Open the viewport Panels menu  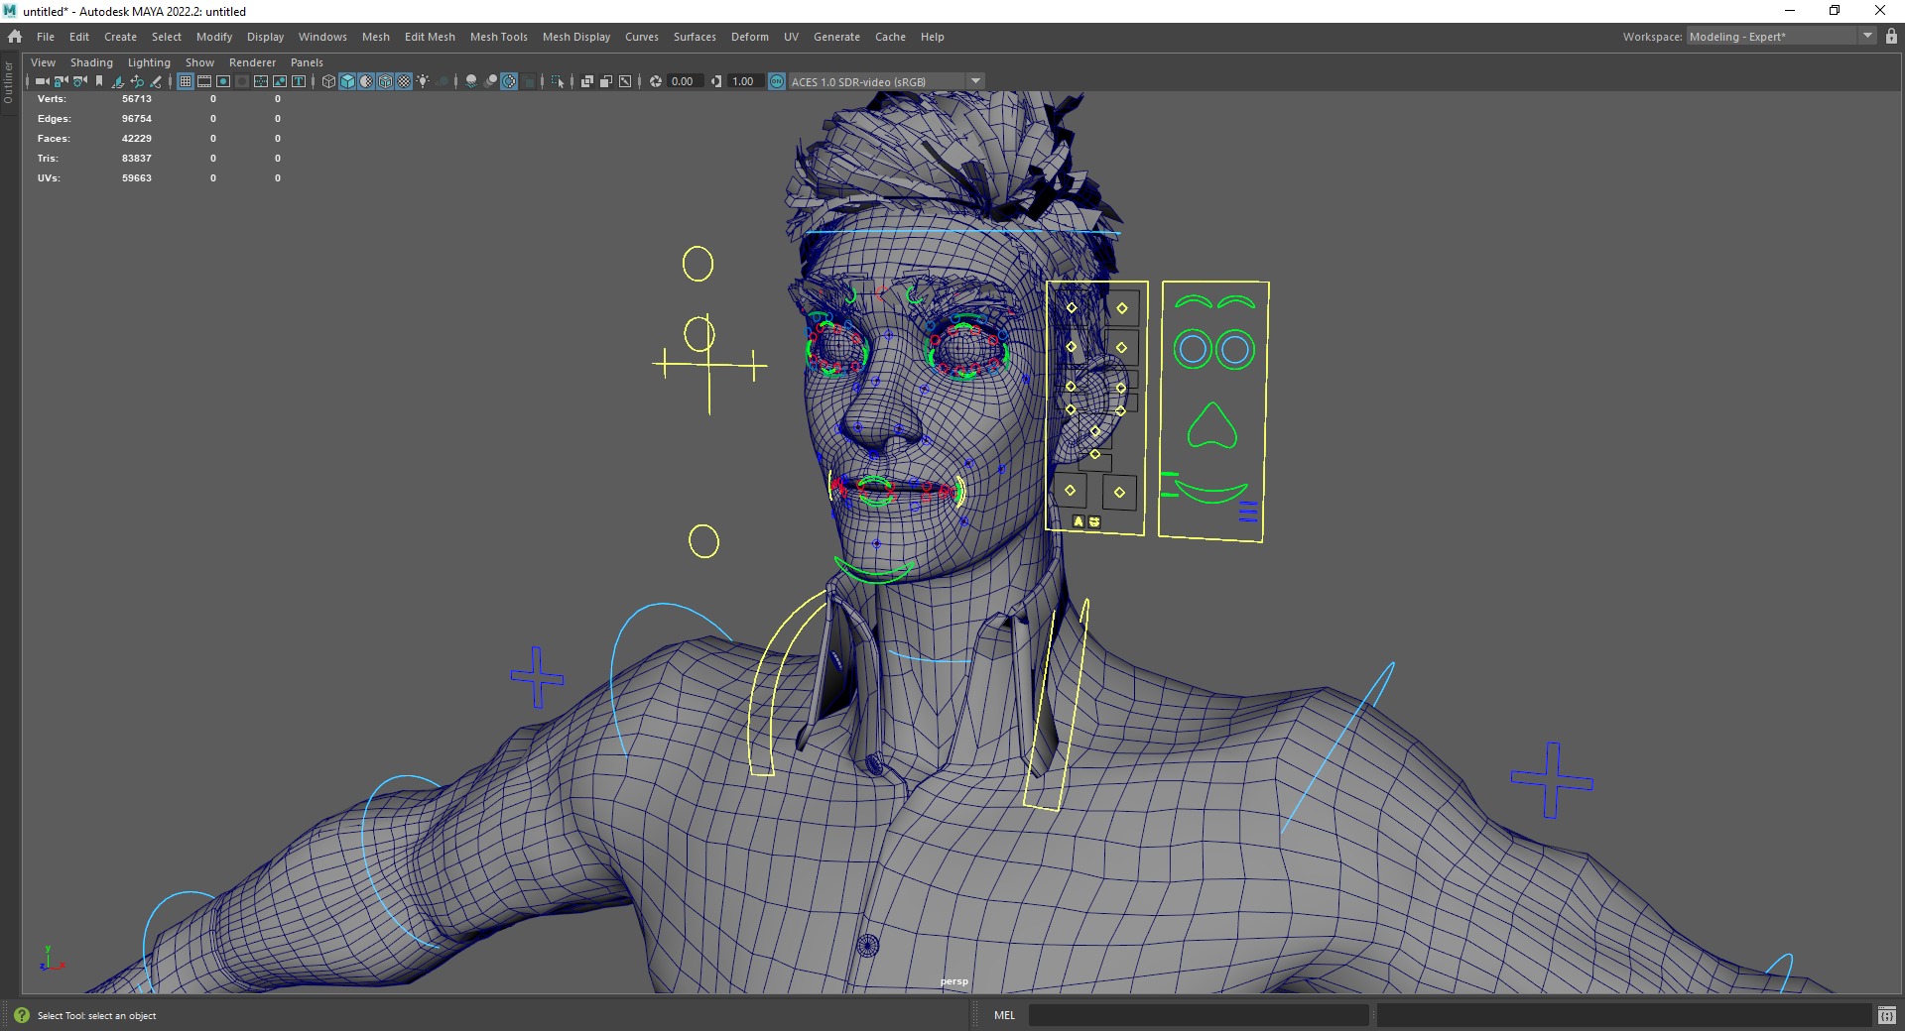pyautogui.click(x=307, y=62)
